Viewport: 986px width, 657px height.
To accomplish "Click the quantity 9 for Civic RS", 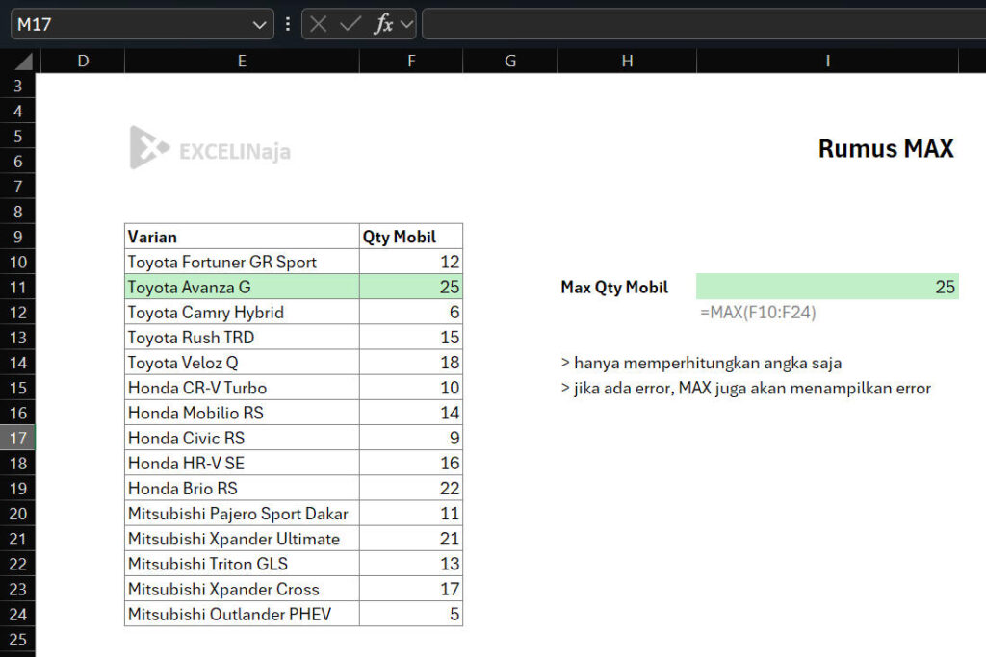I will 411,438.
